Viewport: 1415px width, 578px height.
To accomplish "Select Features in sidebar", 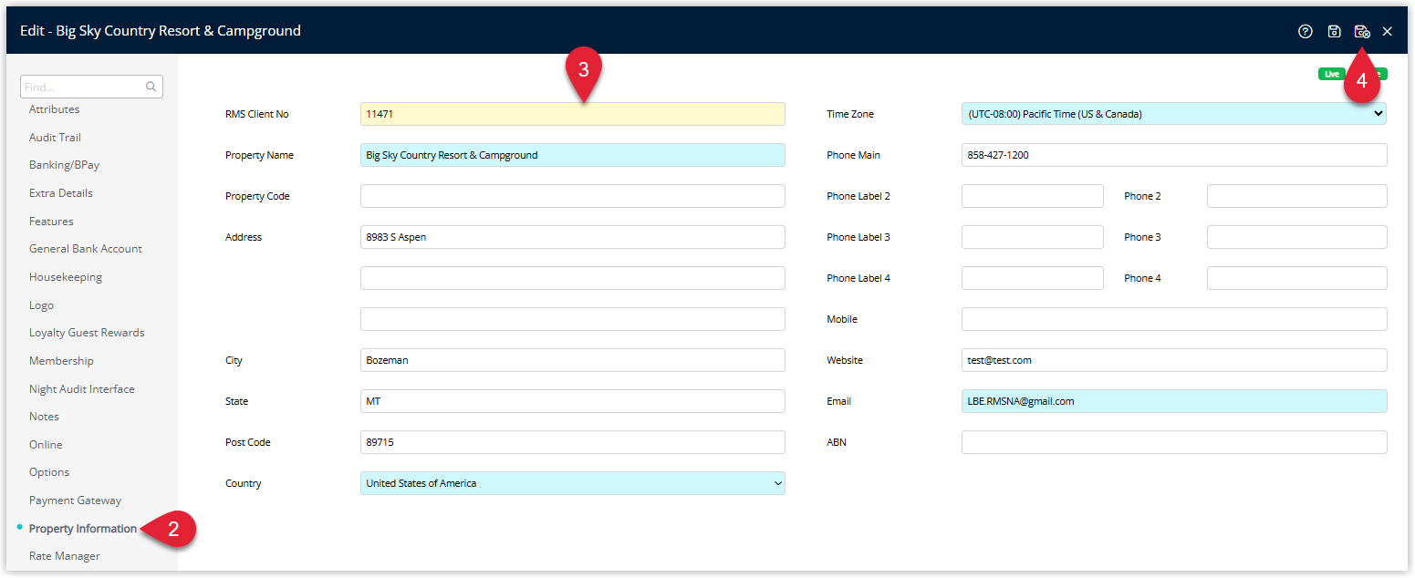I will point(51,222).
